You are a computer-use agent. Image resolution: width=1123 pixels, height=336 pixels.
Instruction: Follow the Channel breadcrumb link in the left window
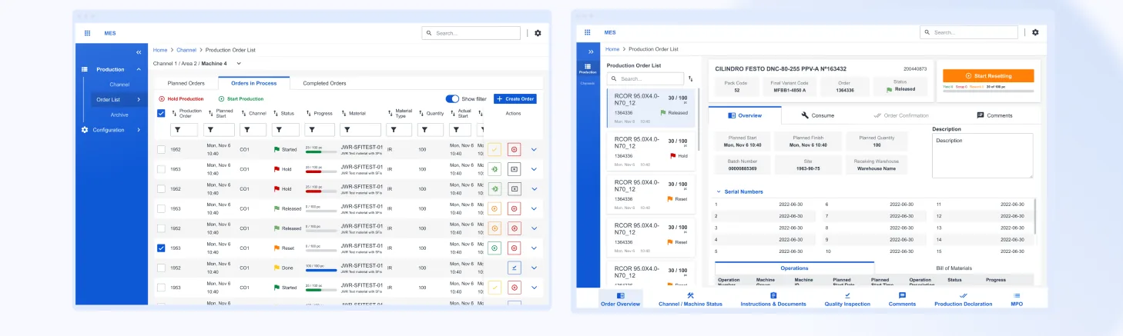pyautogui.click(x=186, y=50)
